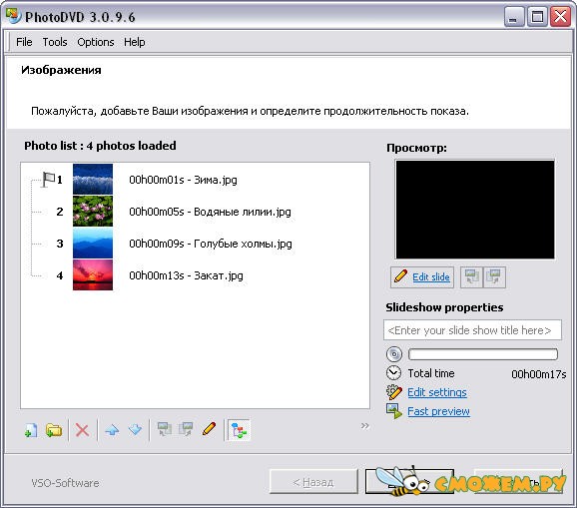Start Fast preview link
The image size is (577, 508).
[x=438, y=411]
